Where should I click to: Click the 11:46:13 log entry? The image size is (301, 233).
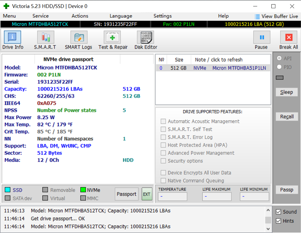point(87,211)
